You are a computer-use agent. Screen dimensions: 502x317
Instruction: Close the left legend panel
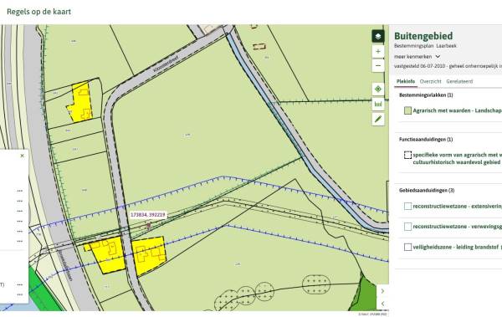tap(22, 156)
